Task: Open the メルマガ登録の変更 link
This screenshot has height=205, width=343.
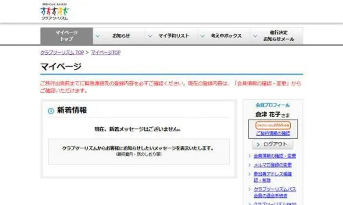Action: pos(273,165)
